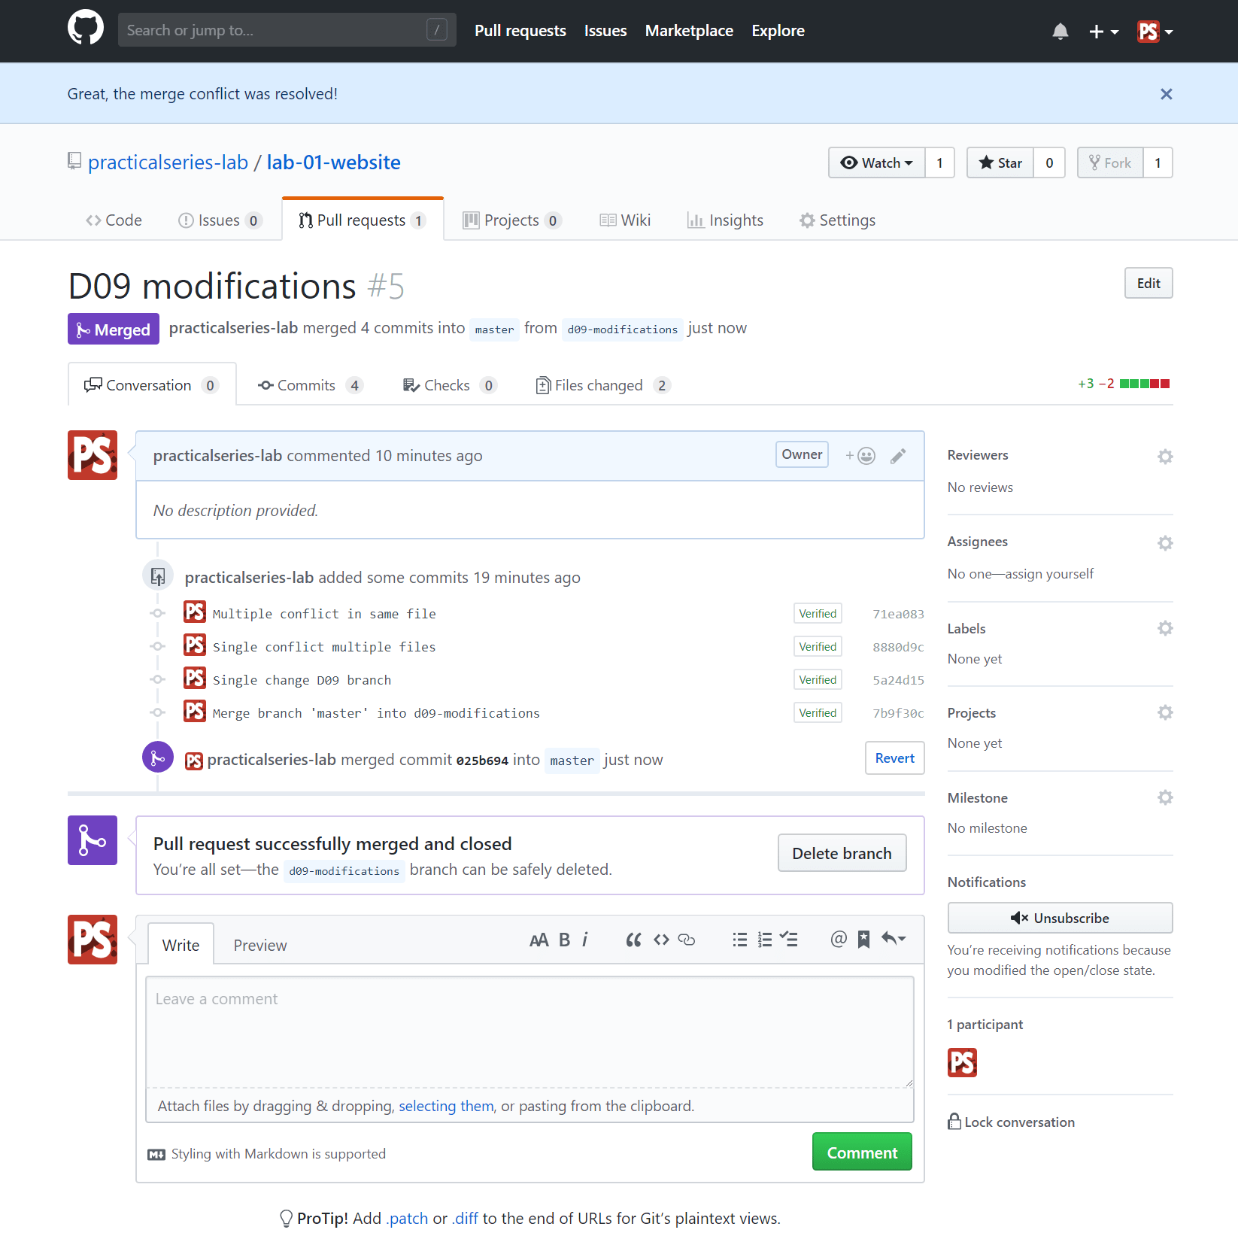This screenshot has height=1245, width=1238.
Task: Open the notifications bell
Action: coord(1060,31)
